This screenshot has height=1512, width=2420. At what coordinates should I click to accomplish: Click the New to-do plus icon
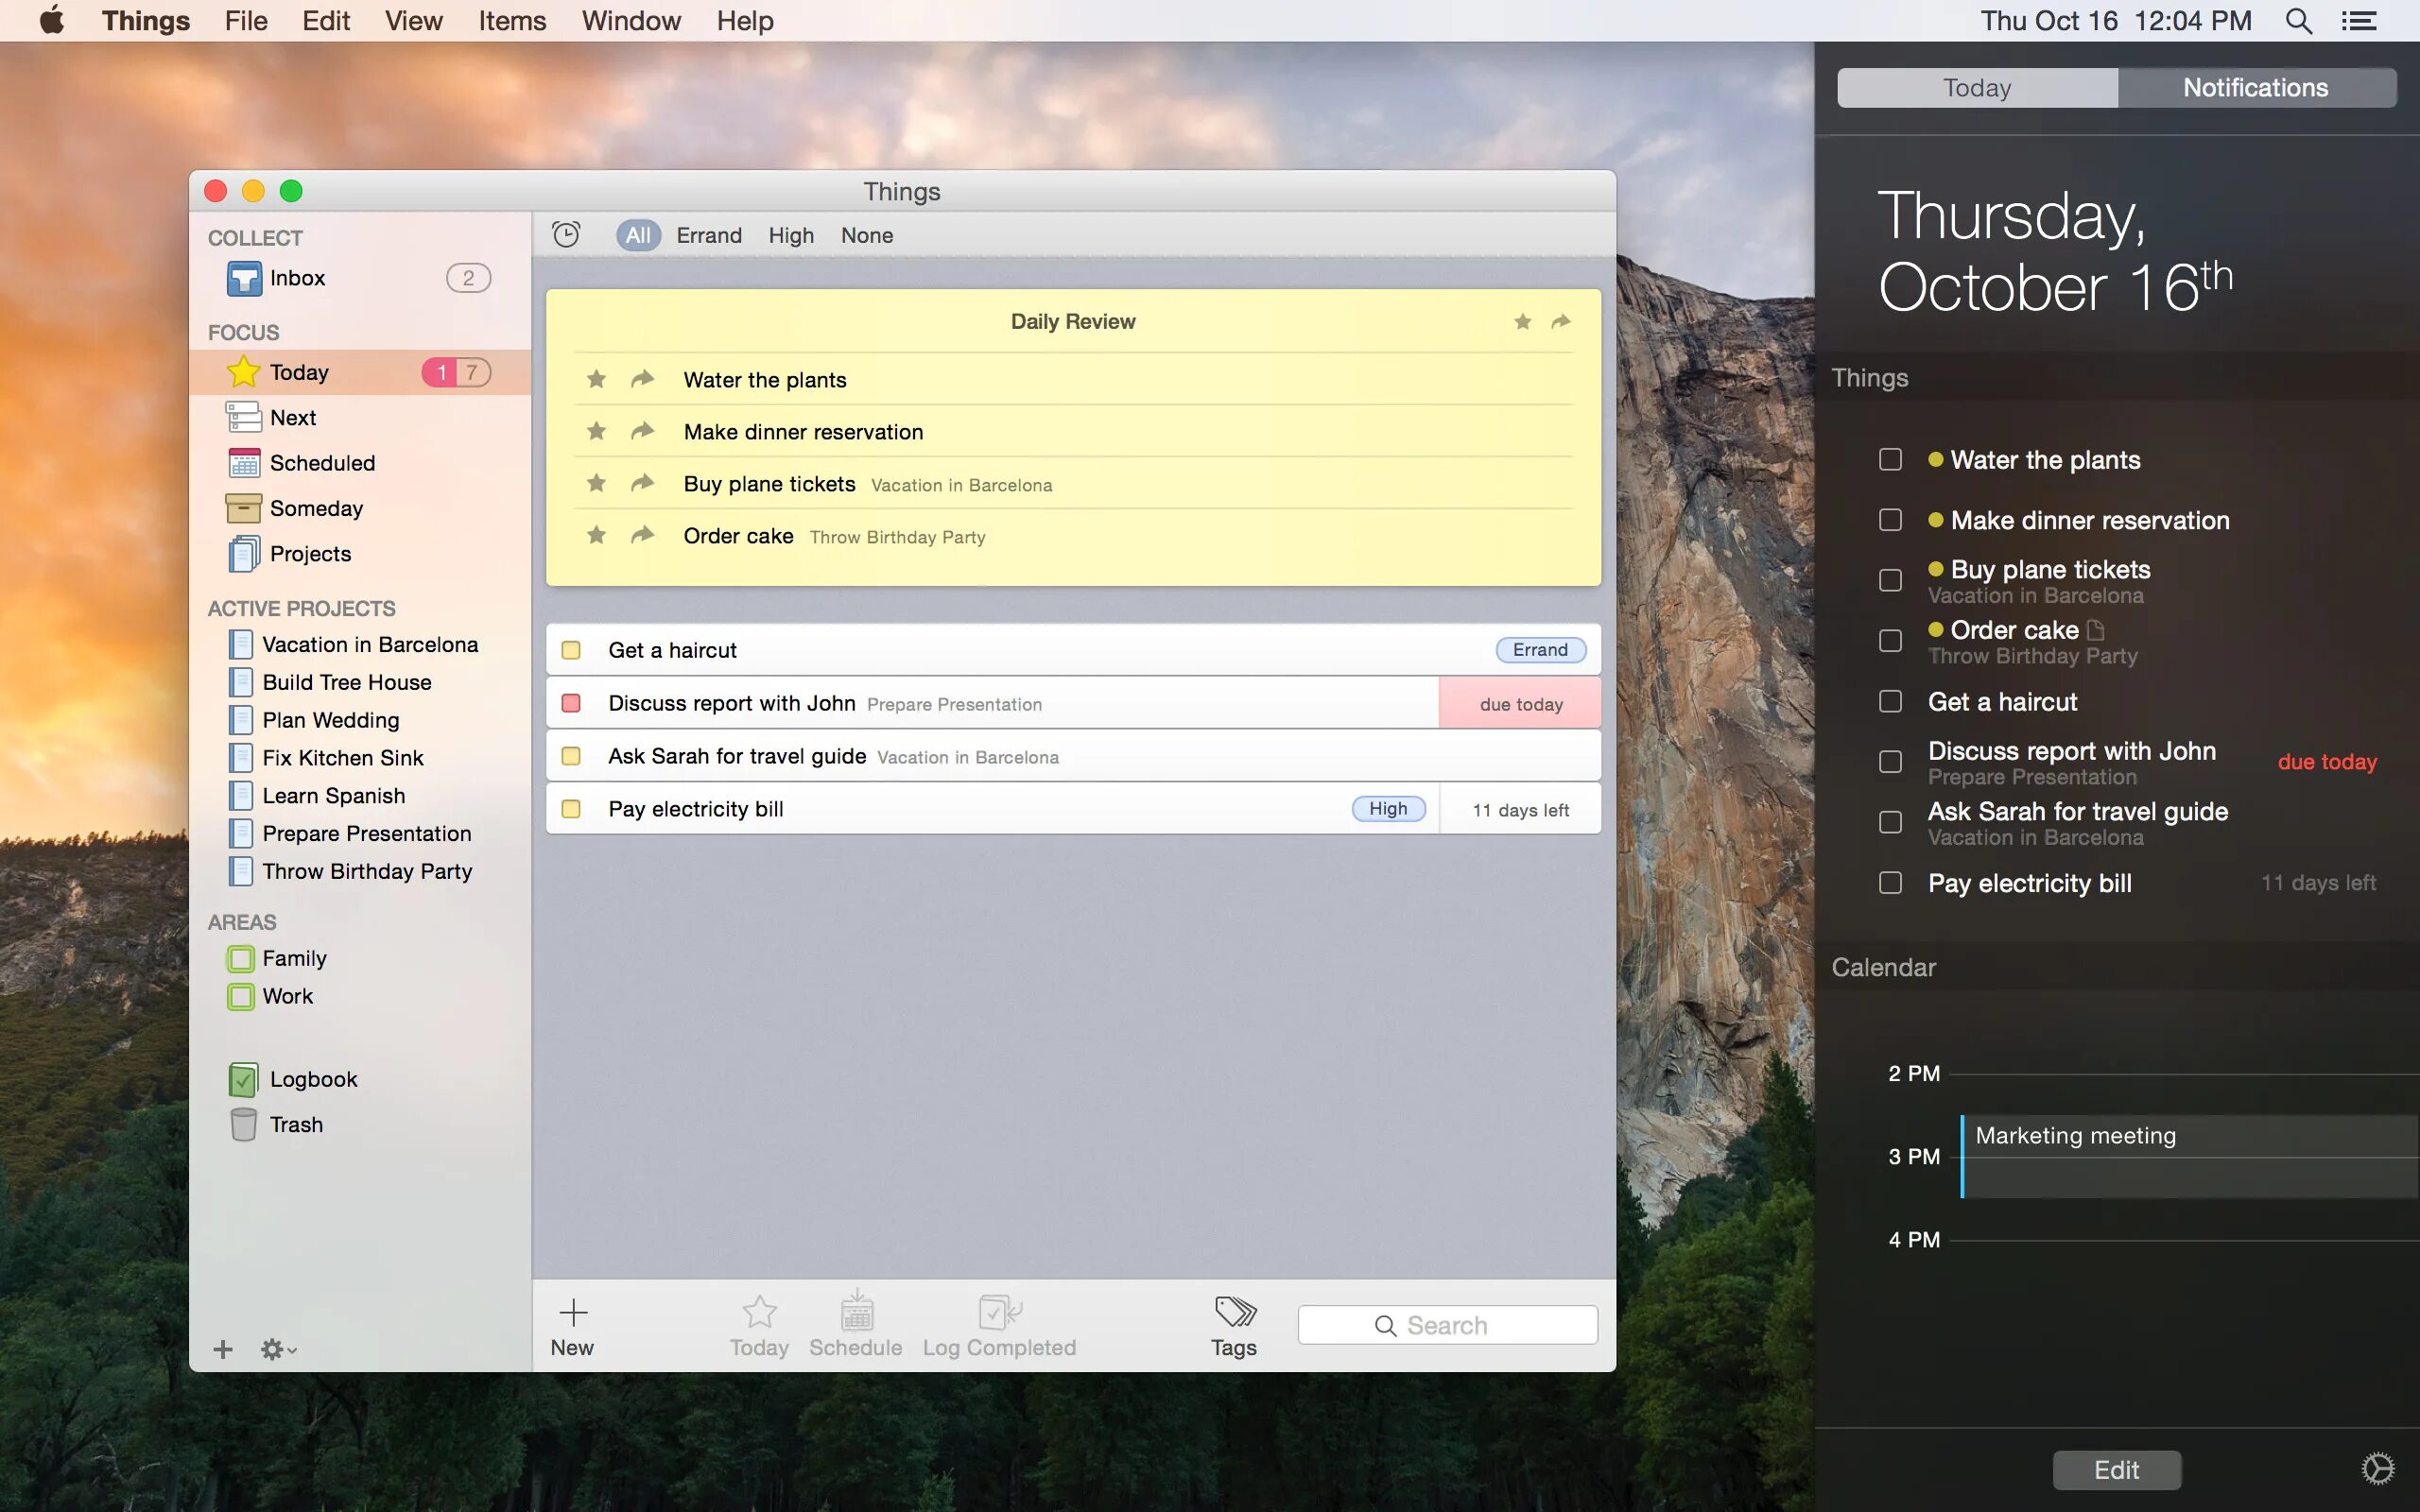tap(573, 1312)
